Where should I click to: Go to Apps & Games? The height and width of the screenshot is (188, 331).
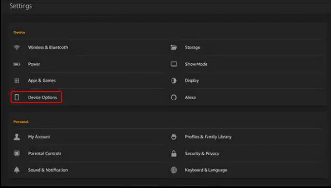[42, 80]
